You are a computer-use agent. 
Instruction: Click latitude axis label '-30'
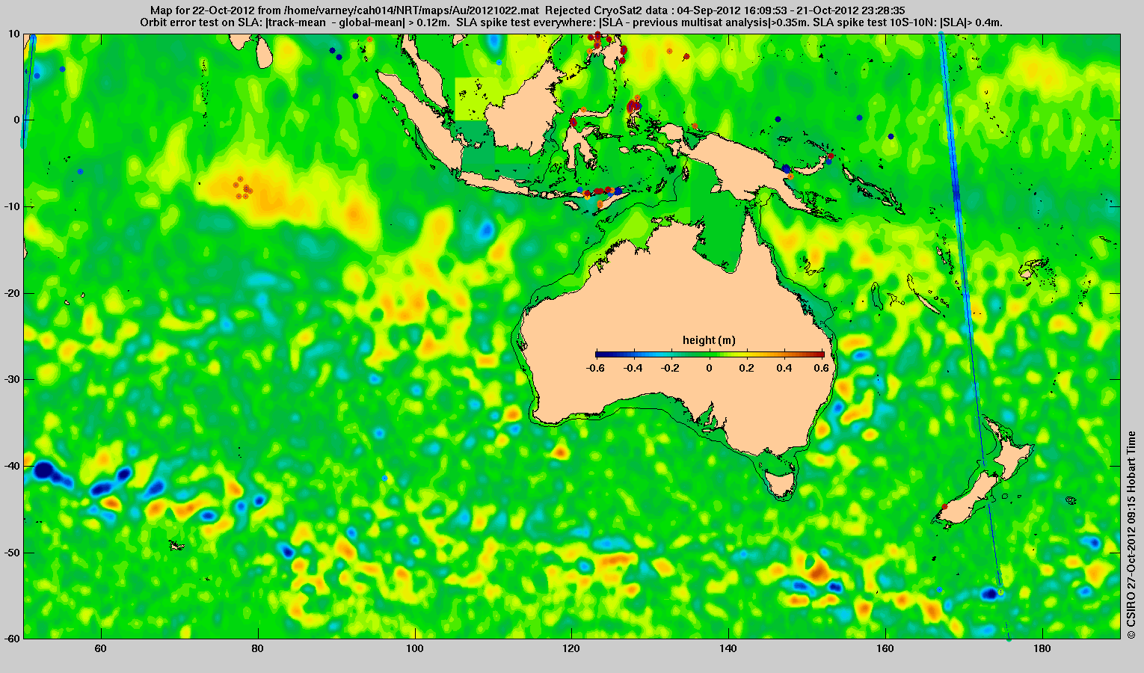click(x=12, y=379)
